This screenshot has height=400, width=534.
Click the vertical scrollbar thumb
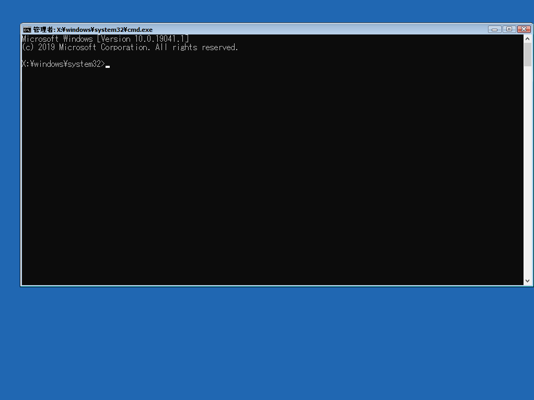528,54
